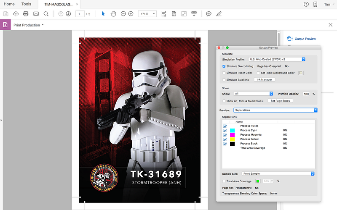
Task: Click the Fit Width scrolling icon
Action: 164,14
